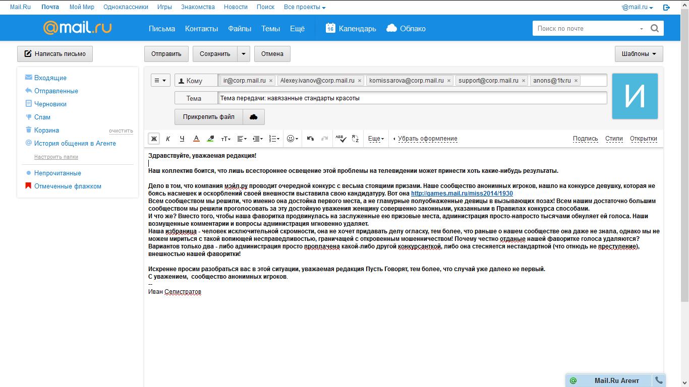Click Прикрепить файл button
The image size is (689, 387).
pyautogui.click(x=209, y=117)
